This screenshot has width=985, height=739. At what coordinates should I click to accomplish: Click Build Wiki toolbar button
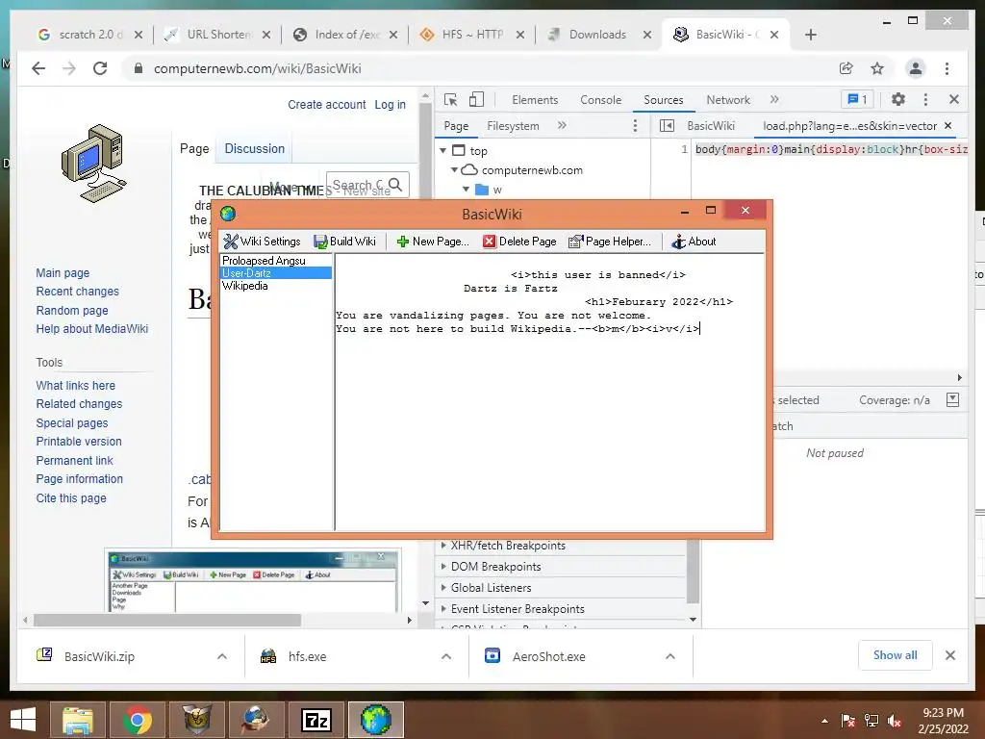point(344,242)
